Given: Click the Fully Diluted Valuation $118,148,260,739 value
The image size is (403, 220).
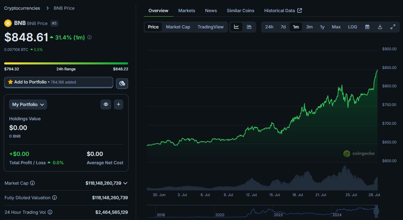Looking at the screenshot, I should point(110,197).
